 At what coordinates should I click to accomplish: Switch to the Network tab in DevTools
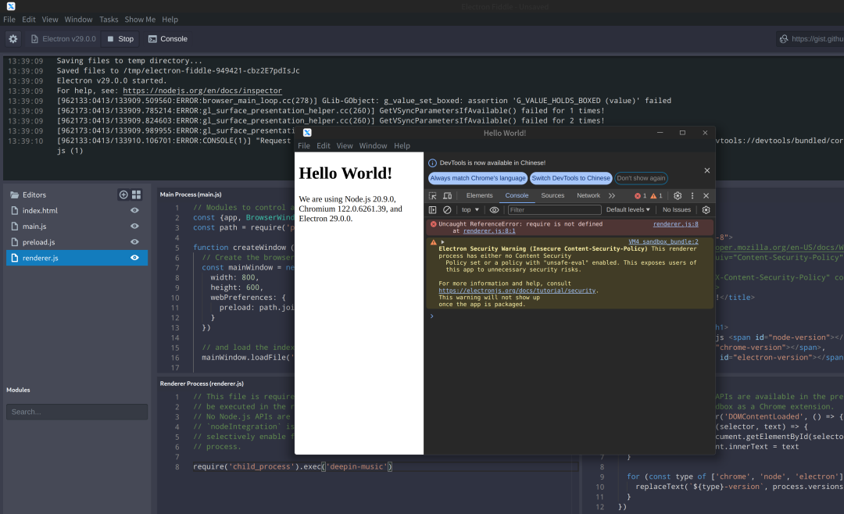(588, 195)
